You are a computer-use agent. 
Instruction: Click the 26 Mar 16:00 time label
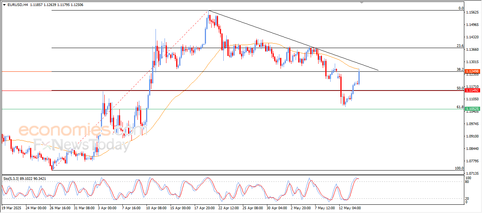tap(60, 207)
